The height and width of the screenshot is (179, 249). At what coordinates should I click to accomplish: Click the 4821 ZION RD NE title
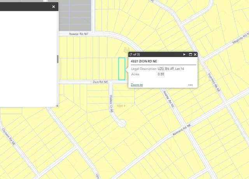[144, 61]
